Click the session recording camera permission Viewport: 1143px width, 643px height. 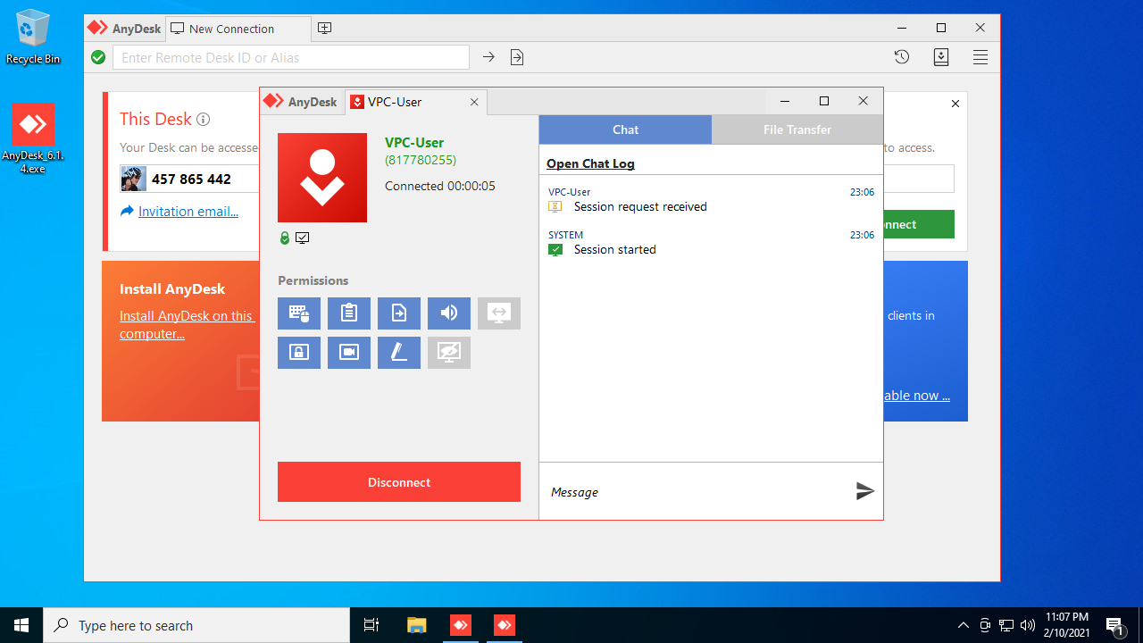349,353
